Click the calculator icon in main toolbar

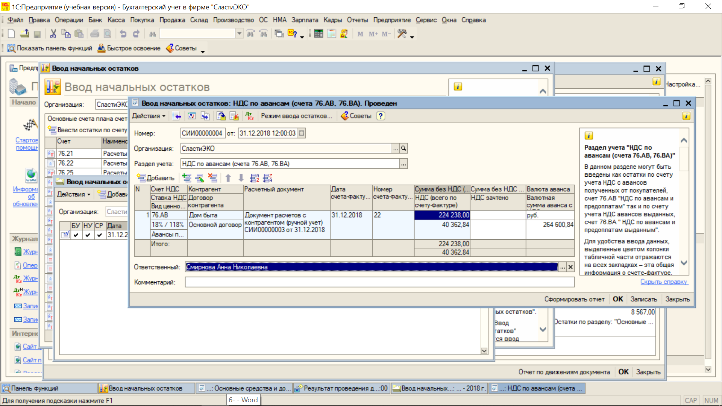click(319, 34)
